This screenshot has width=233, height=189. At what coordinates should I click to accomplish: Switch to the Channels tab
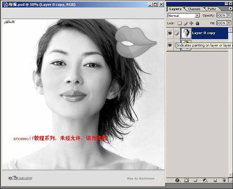tap(194, 9)
